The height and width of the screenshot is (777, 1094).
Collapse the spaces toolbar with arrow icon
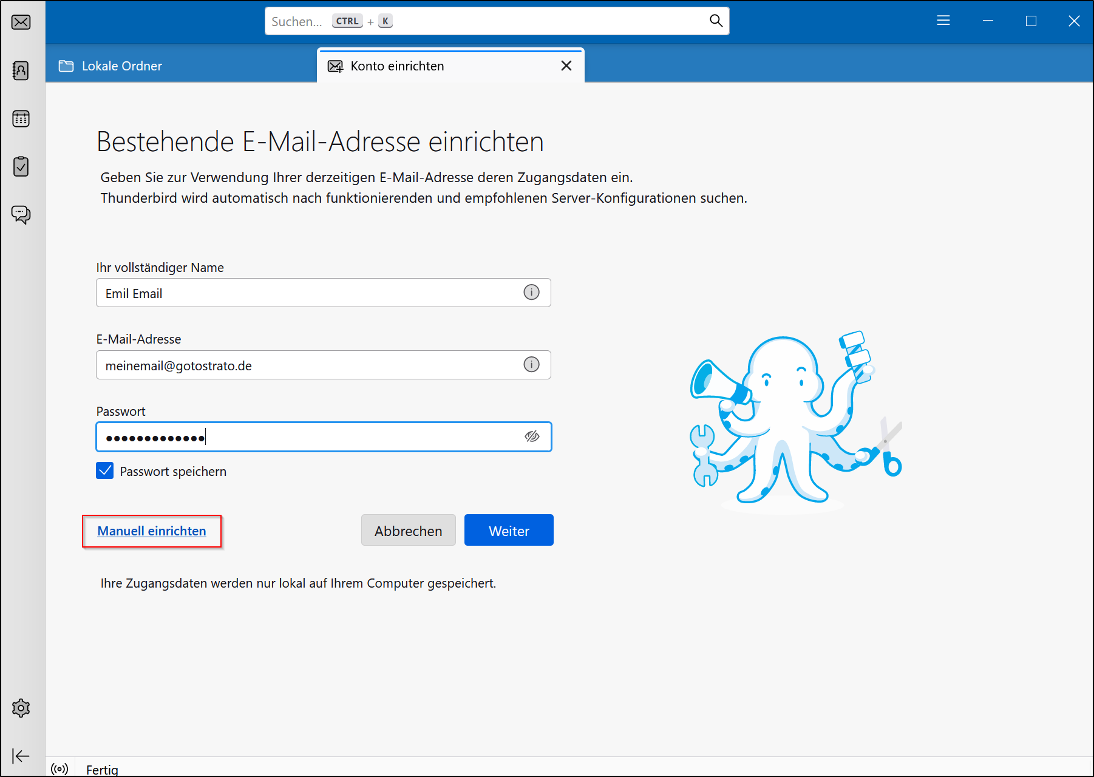[21, 756]
